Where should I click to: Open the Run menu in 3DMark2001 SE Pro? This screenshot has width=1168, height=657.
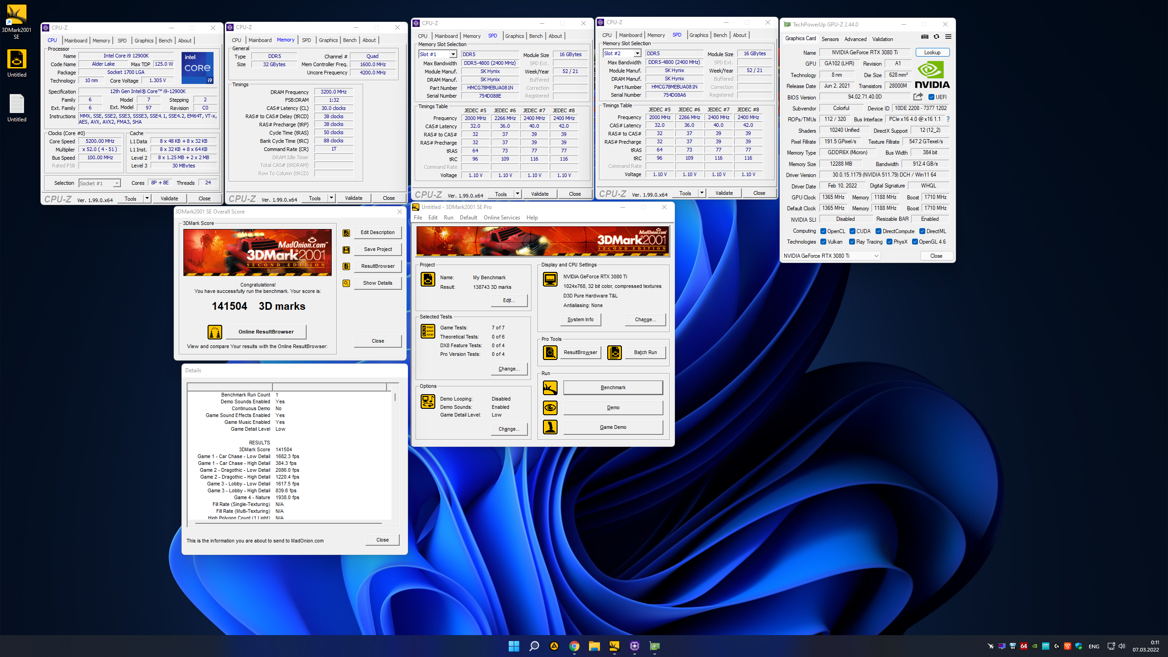coord(448,218)
